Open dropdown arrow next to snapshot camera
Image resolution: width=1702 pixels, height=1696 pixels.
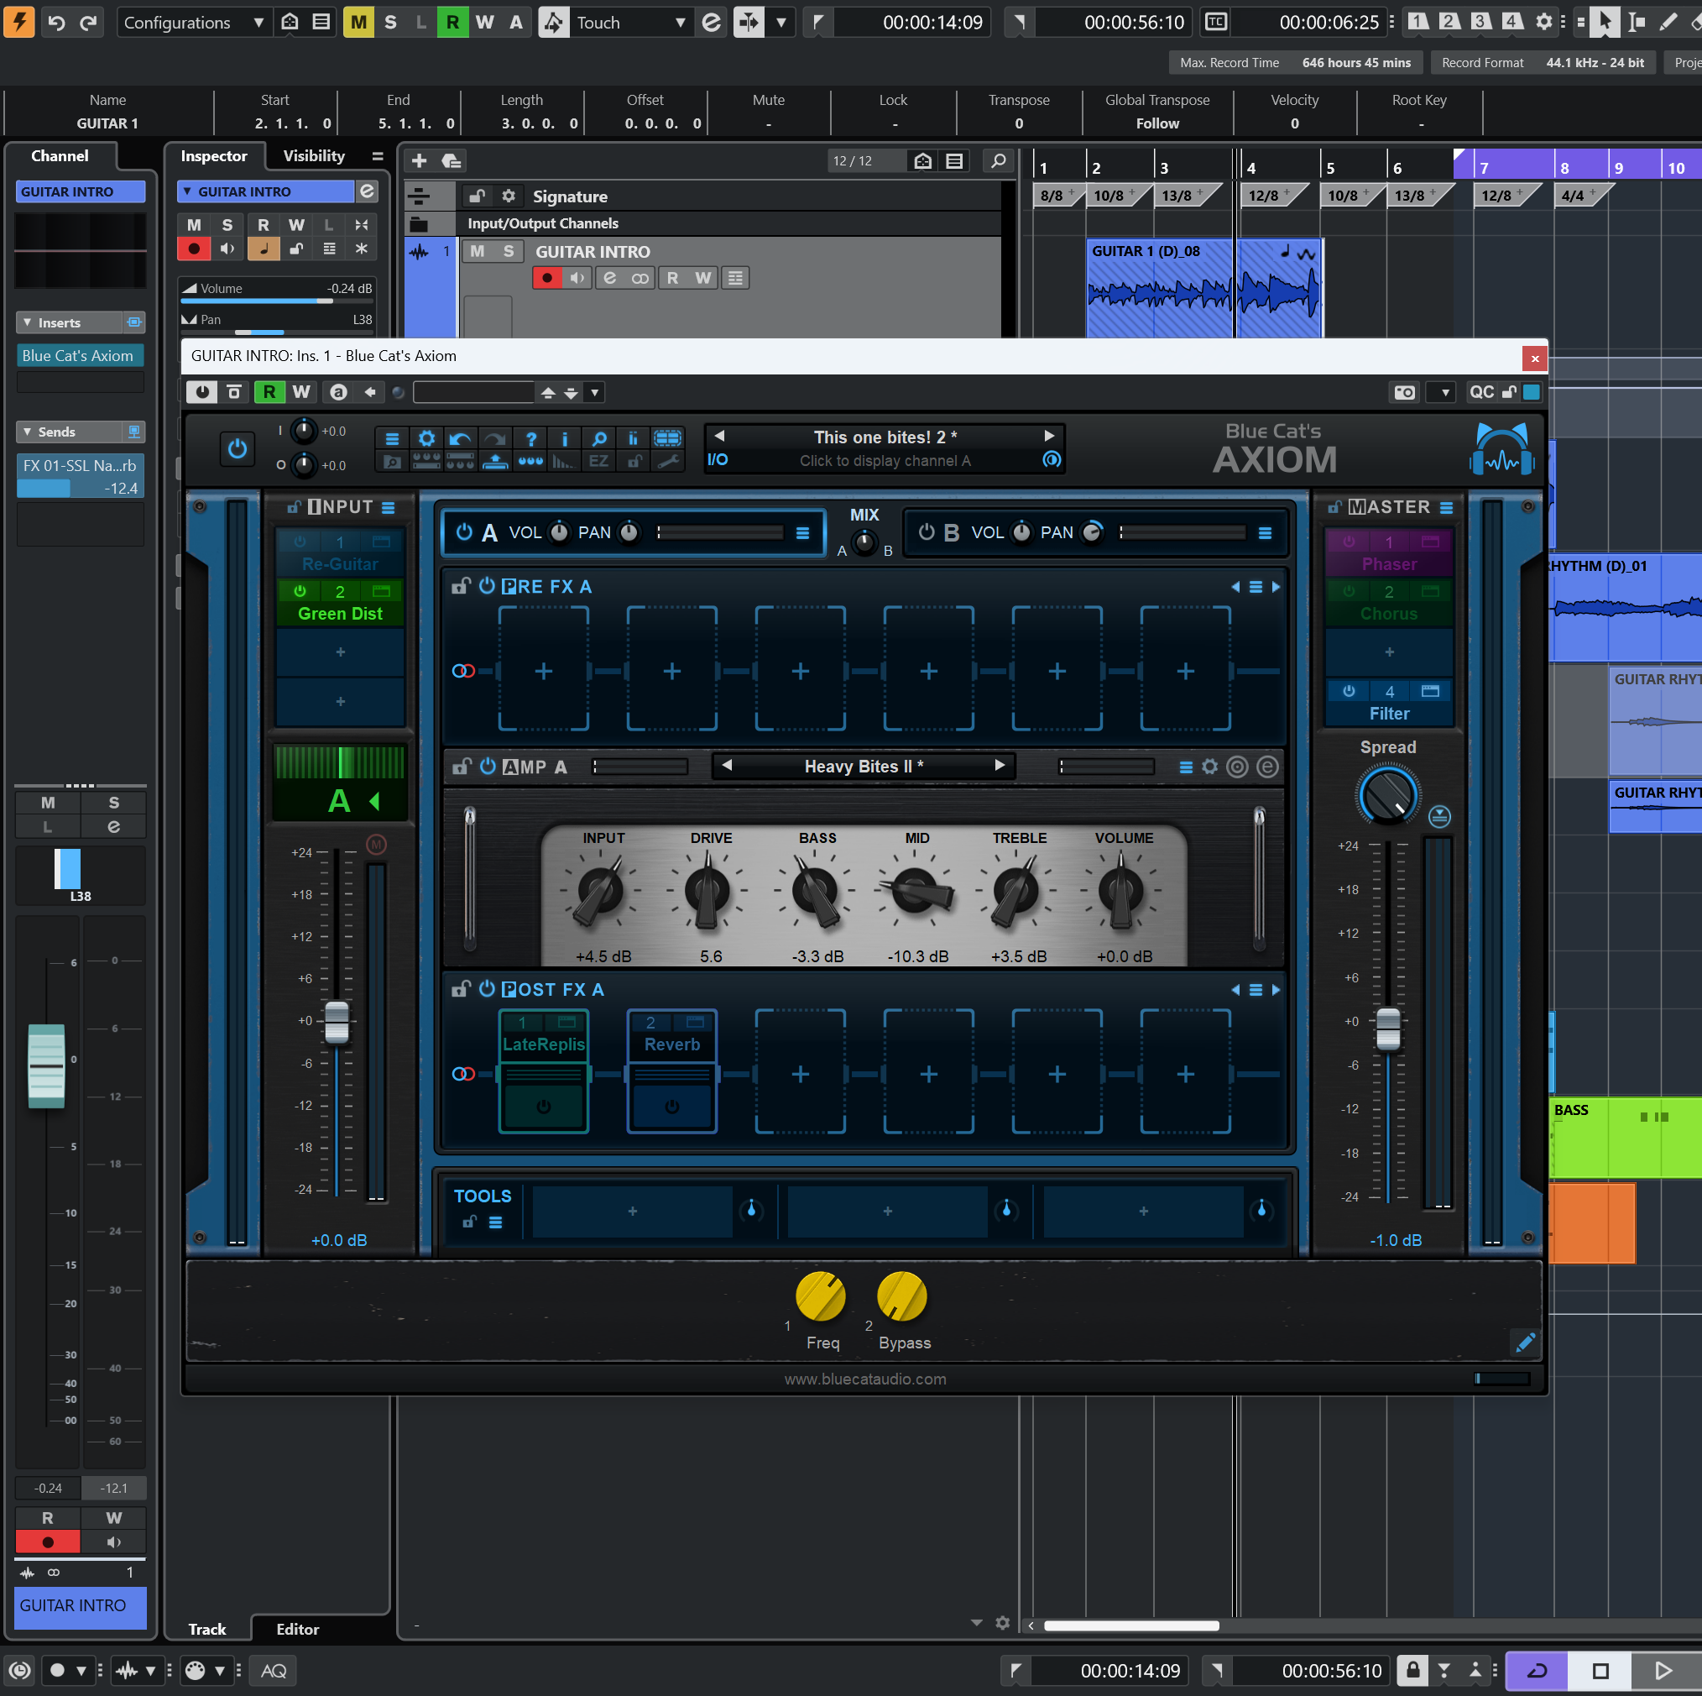[1444, 392]
